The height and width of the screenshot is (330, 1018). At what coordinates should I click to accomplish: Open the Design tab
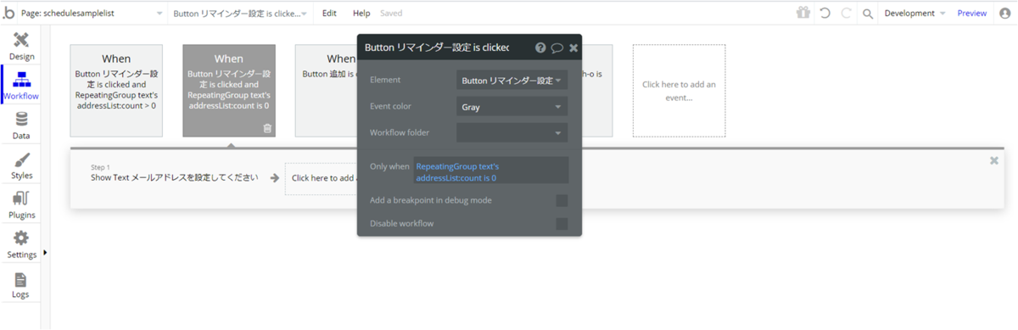point(21,47)
